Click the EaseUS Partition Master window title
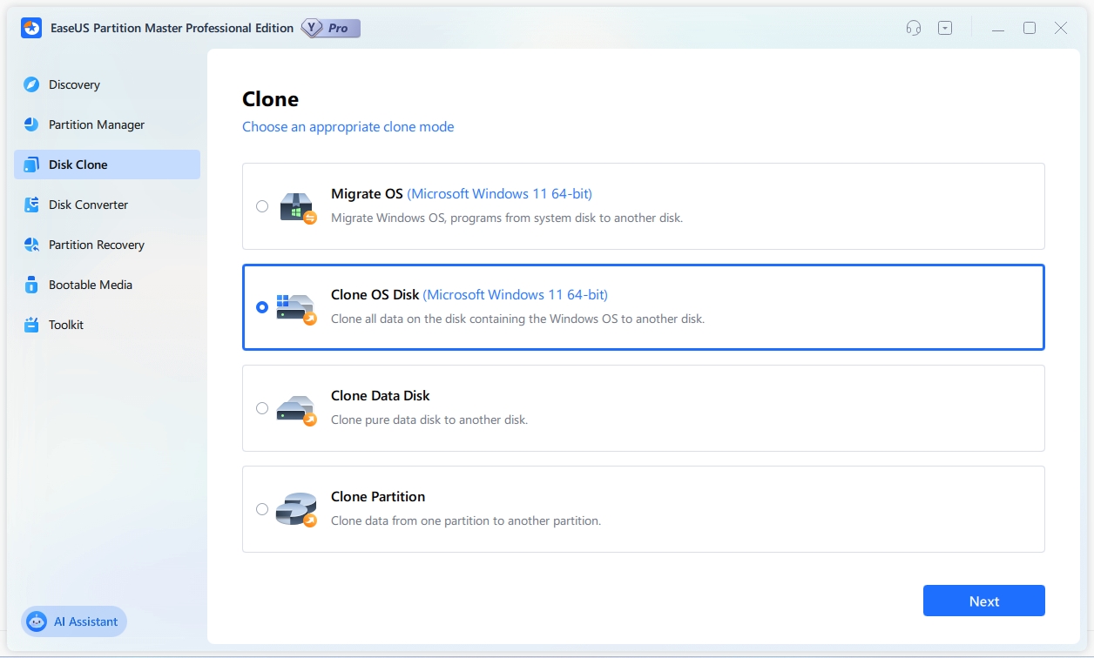 point(171,28)
